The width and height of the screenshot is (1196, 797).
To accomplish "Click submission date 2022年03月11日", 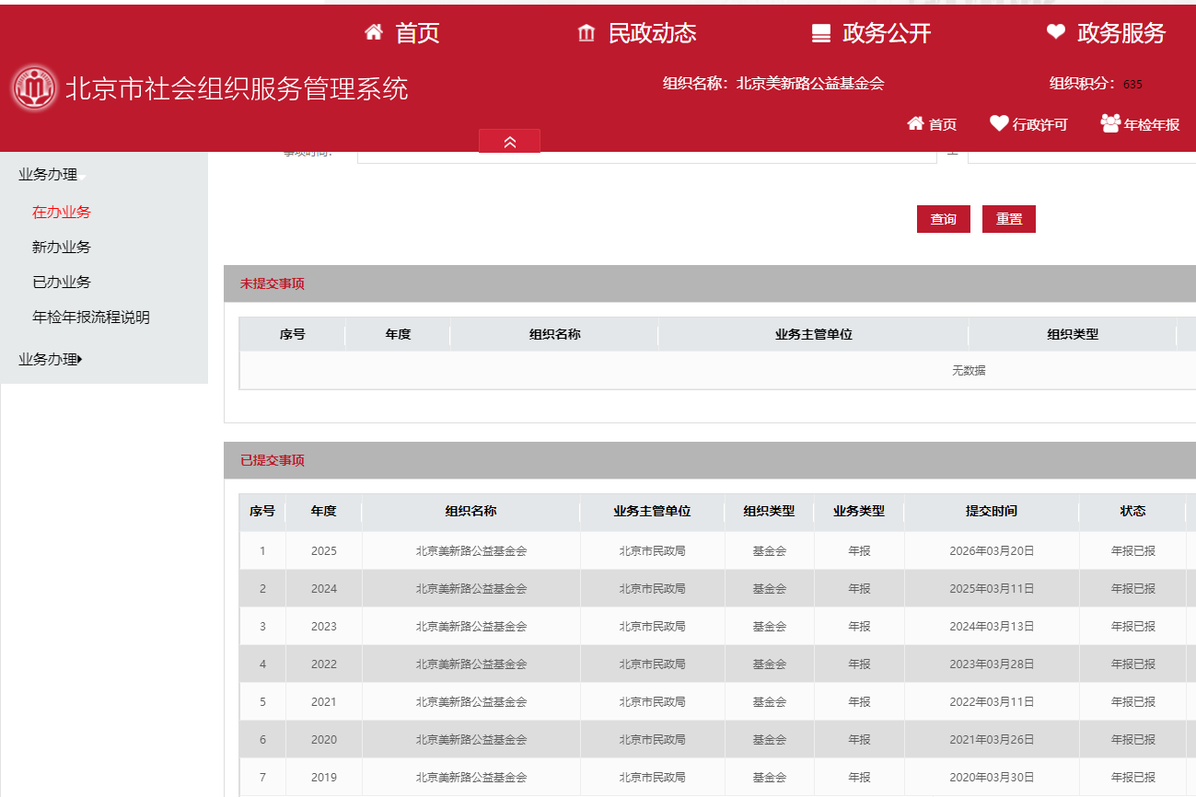I will coord(992,701).
